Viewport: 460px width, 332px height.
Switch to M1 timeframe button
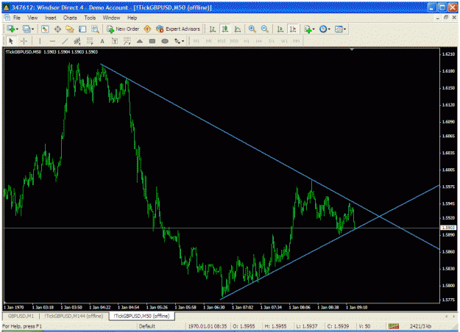coord(197,41)
